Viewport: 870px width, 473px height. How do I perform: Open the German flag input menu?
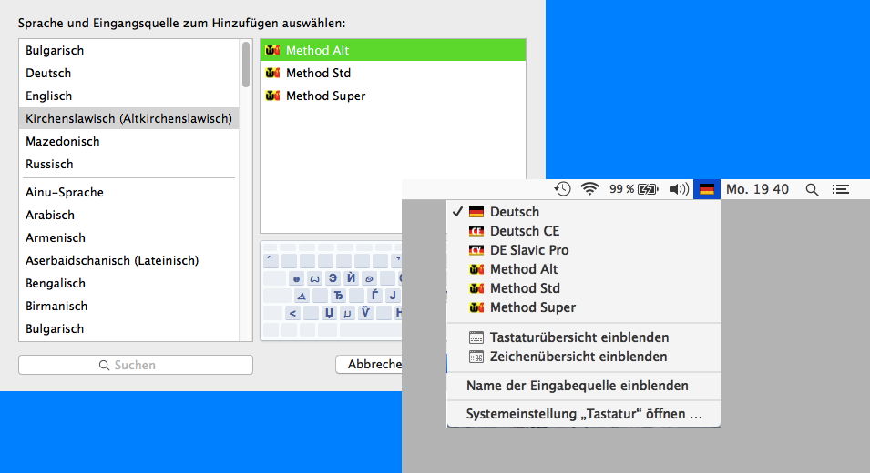click(706, 189)
